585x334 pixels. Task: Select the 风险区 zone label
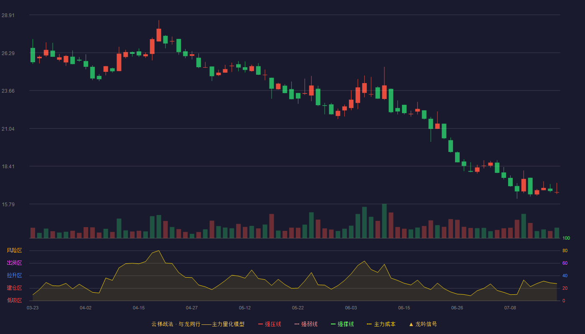pyautogui.click(x=14, y=250)
